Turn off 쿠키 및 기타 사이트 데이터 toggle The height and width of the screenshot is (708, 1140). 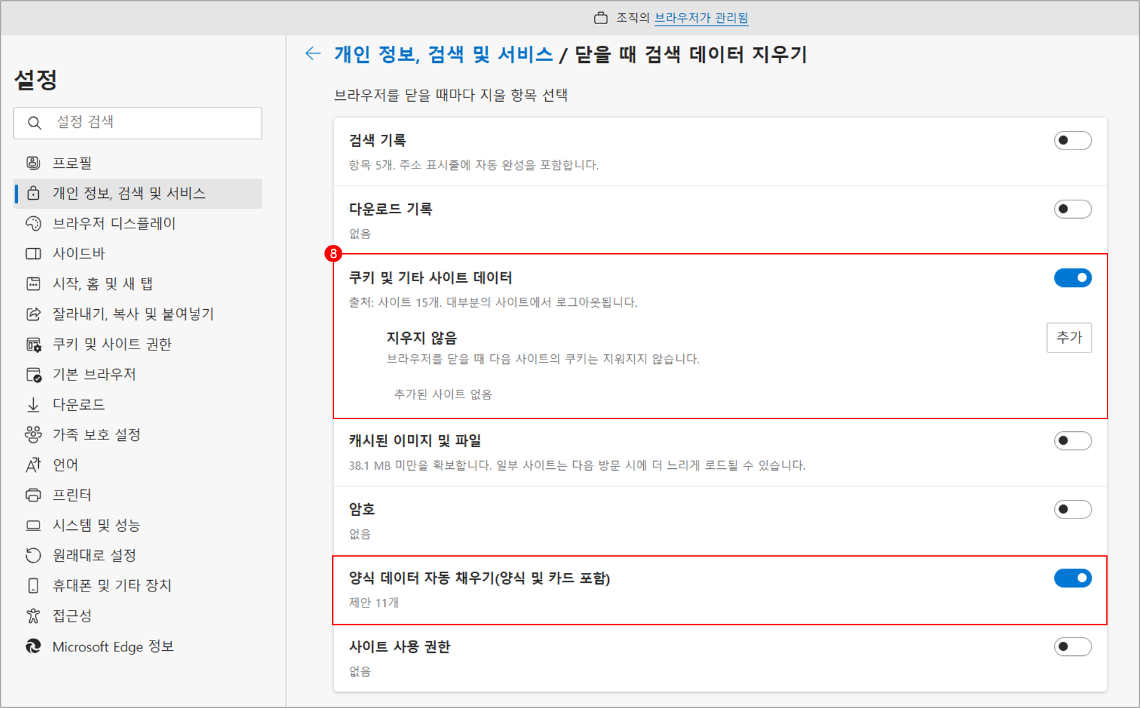tap(1072, 278)
